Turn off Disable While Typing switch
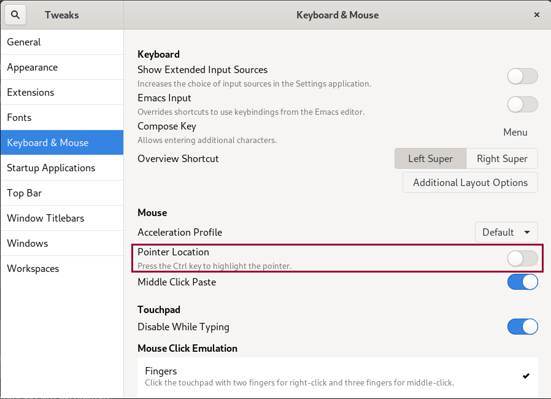The height and width of the screenshot is (399, 551). [x=522, y=327]
